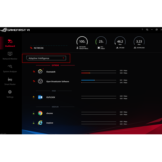
Task: Change chrome priority level arrows
Action: 34,113
